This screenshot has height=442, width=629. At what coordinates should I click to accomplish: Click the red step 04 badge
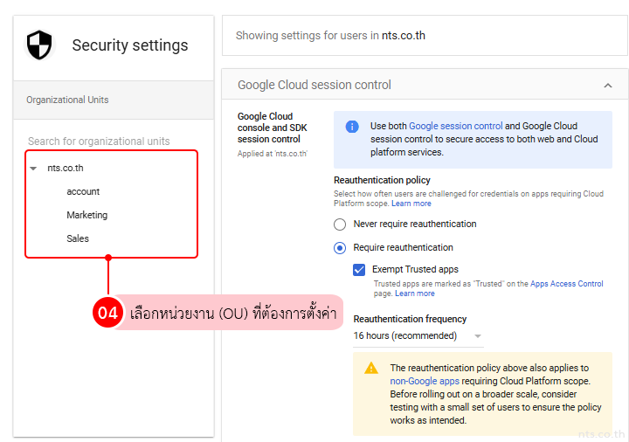point(107,312)
